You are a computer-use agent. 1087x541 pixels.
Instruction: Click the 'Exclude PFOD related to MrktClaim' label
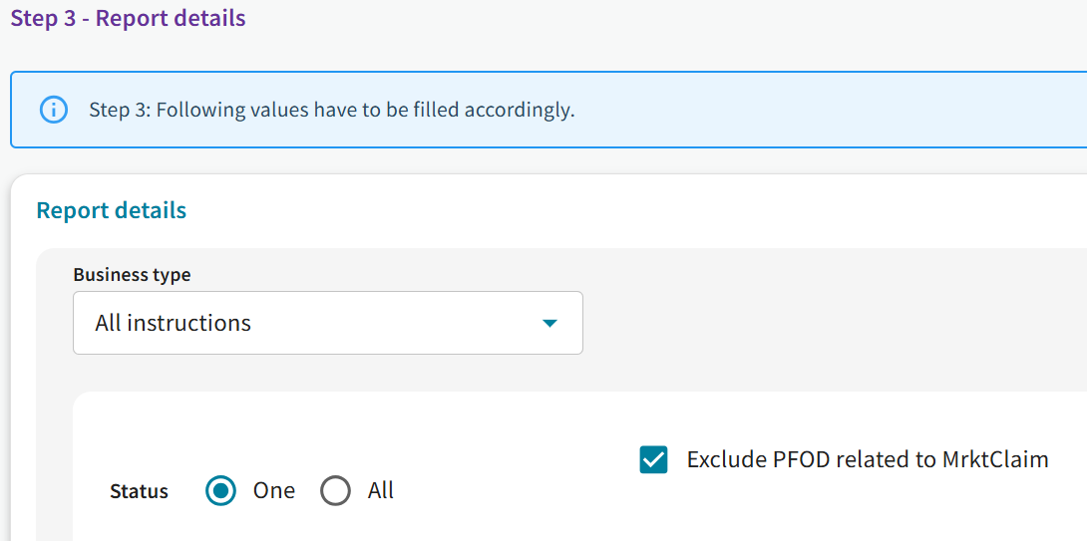click(x=868, y=459)
